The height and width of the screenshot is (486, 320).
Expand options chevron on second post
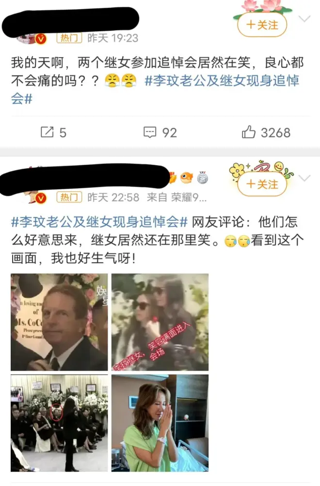304,178
